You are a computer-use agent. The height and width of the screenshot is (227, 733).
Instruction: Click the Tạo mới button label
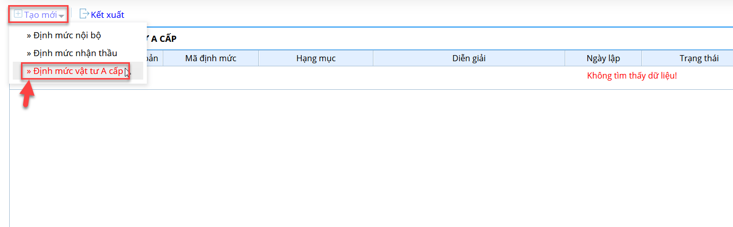[40, 15]
